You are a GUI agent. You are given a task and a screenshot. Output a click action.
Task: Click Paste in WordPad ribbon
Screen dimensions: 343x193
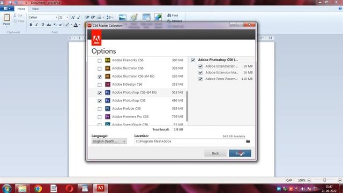(x=6, y=20)
